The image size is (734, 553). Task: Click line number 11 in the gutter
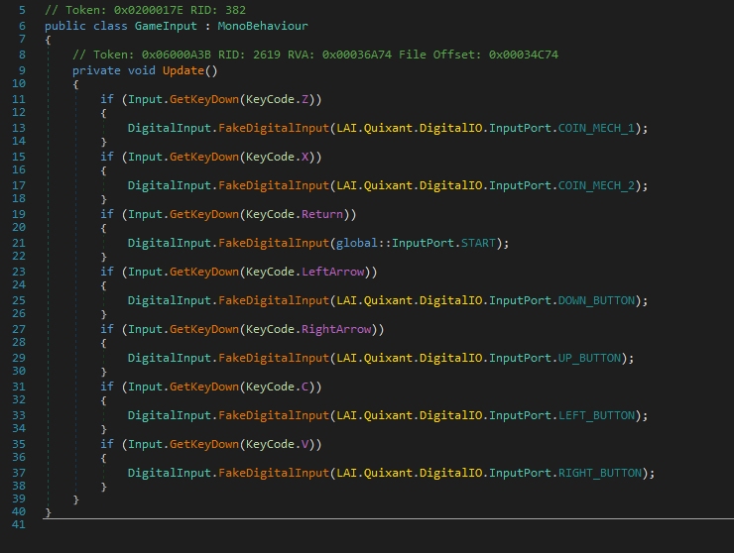(19, 99)
